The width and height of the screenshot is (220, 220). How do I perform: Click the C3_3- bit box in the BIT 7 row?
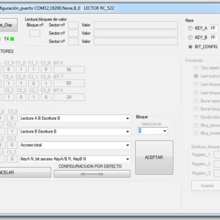(x=8, y=83)
